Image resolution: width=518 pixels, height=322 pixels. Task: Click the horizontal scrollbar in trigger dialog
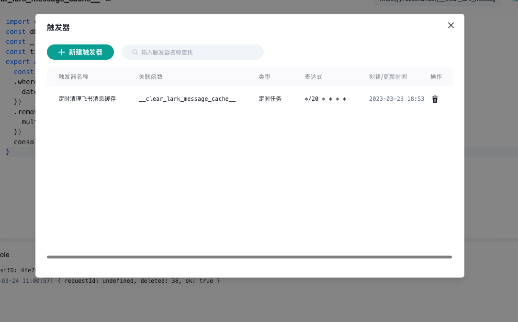click(249, 257)
